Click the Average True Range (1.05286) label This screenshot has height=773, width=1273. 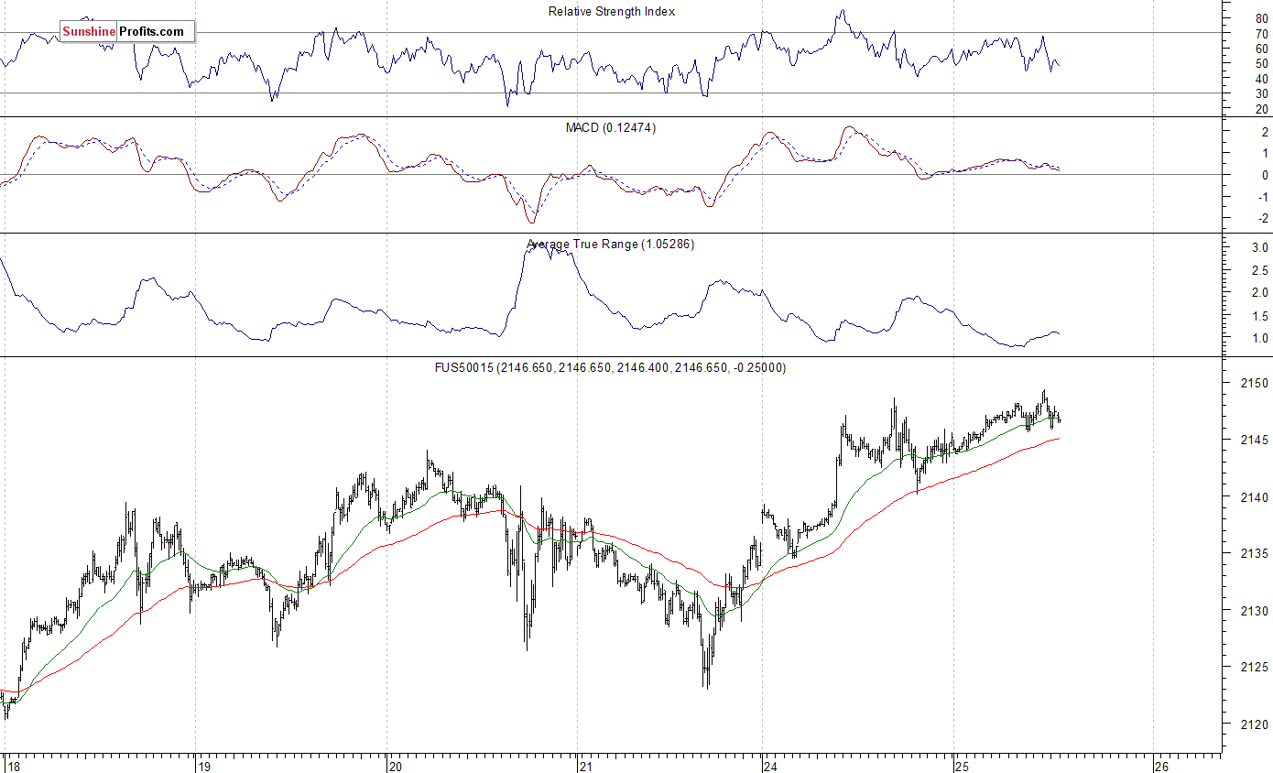pos(610,245)
